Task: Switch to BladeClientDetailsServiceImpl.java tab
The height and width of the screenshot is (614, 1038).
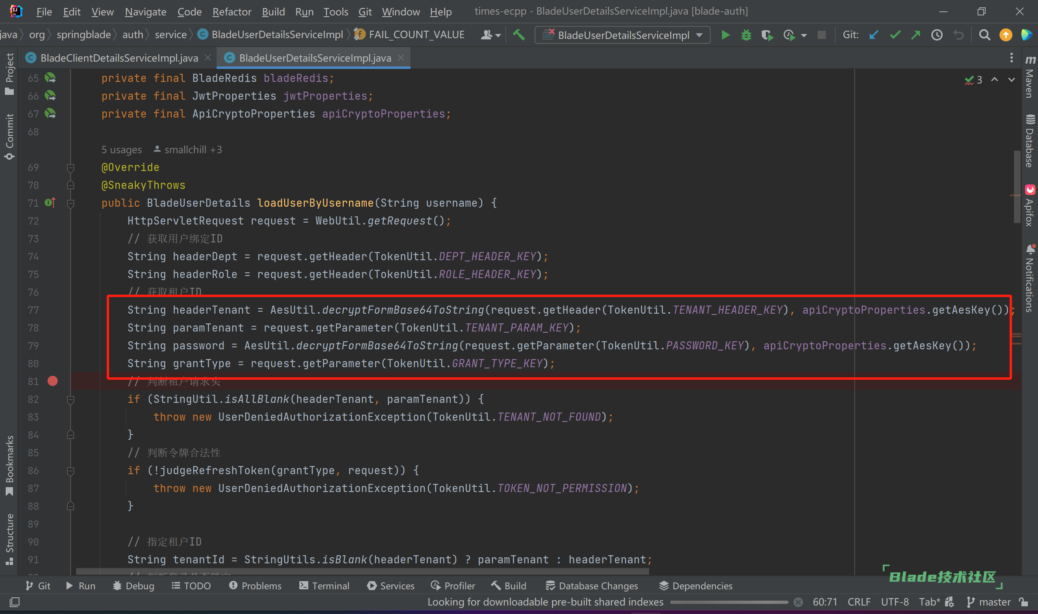Action: 118,58
